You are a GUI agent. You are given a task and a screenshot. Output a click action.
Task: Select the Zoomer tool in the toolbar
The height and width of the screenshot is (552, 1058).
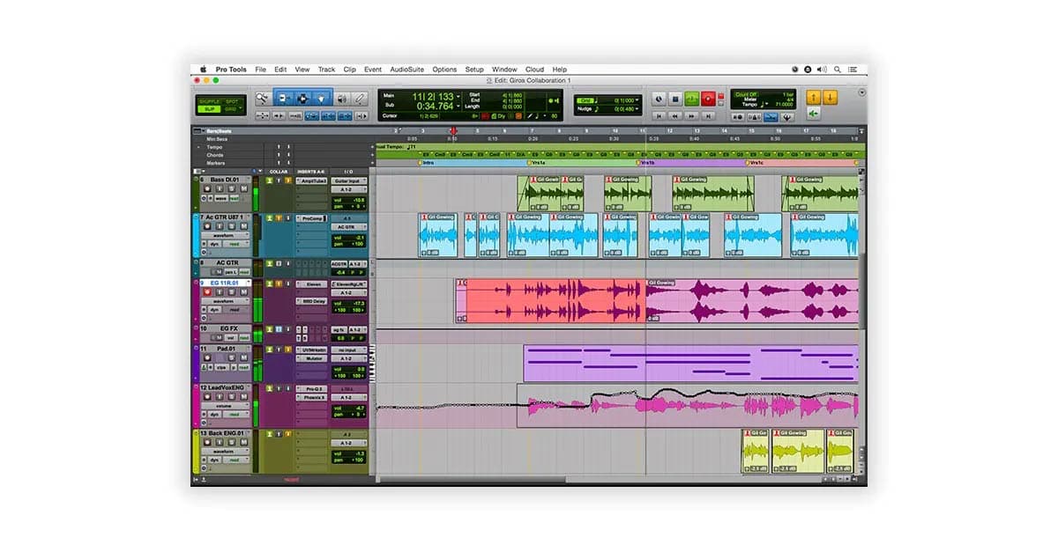click(262, 99)
